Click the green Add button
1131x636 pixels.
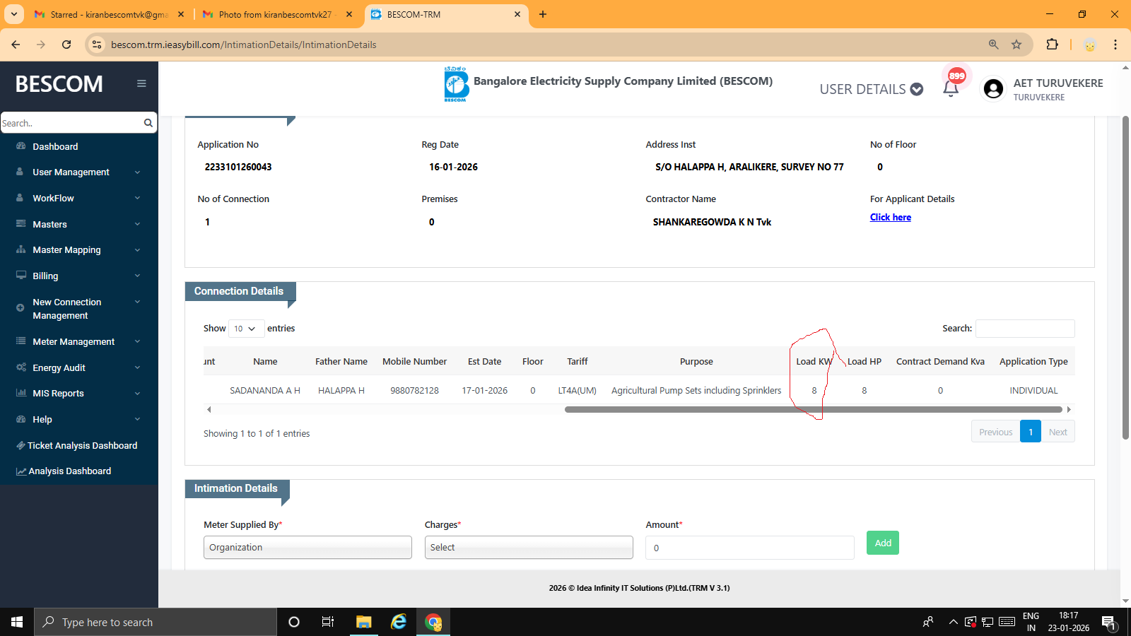coord(883,543)
